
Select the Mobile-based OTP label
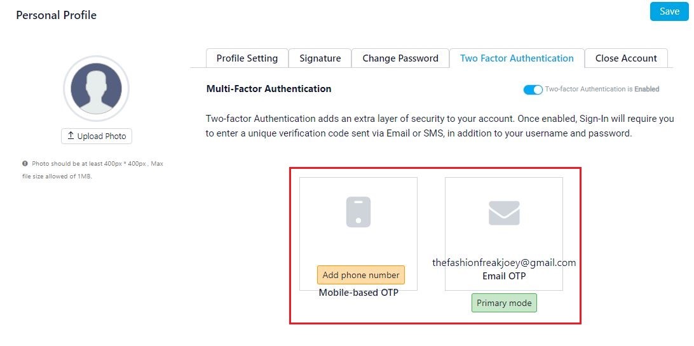tap(358, 293)
